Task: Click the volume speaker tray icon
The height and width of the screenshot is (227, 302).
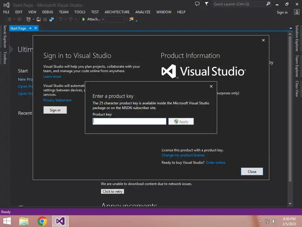Action: [x=274, y=221]
